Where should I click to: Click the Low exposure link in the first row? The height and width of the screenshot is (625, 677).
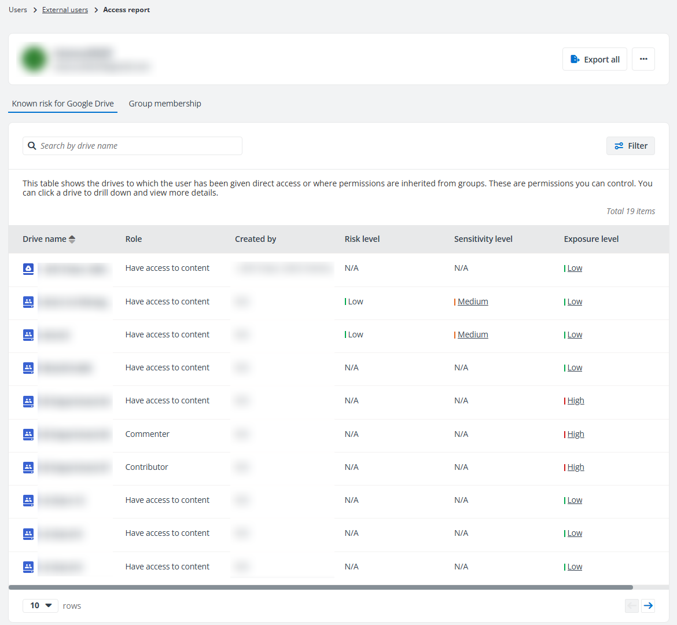click(575, 267)
